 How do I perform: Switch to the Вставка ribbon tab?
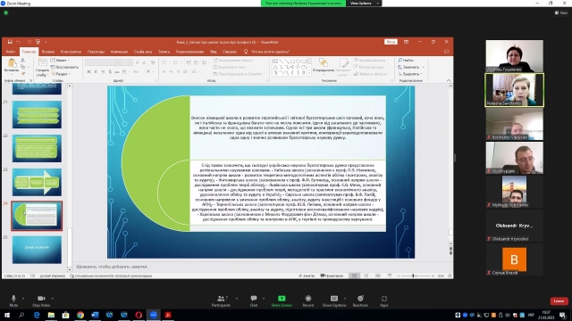coord(47,52)
